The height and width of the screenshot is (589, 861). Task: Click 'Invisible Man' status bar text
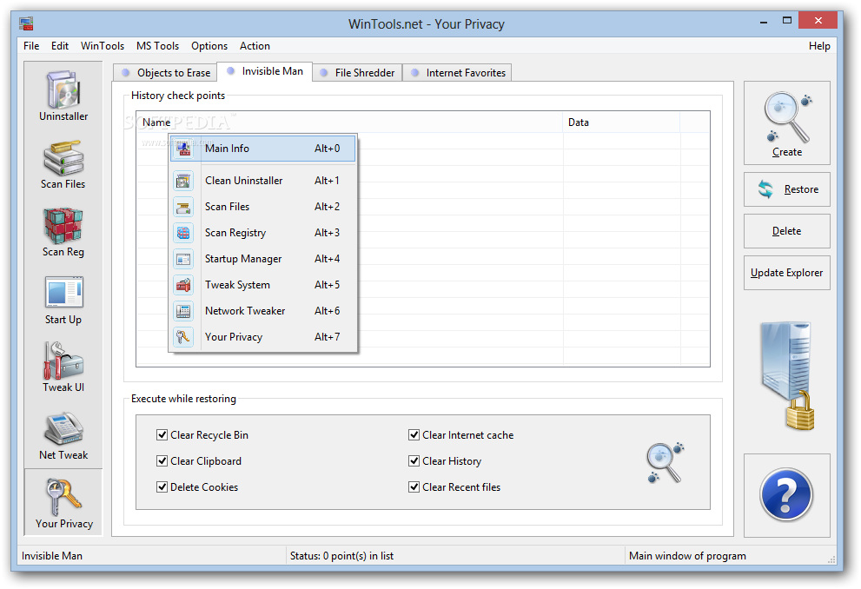[x=52, y=556]
